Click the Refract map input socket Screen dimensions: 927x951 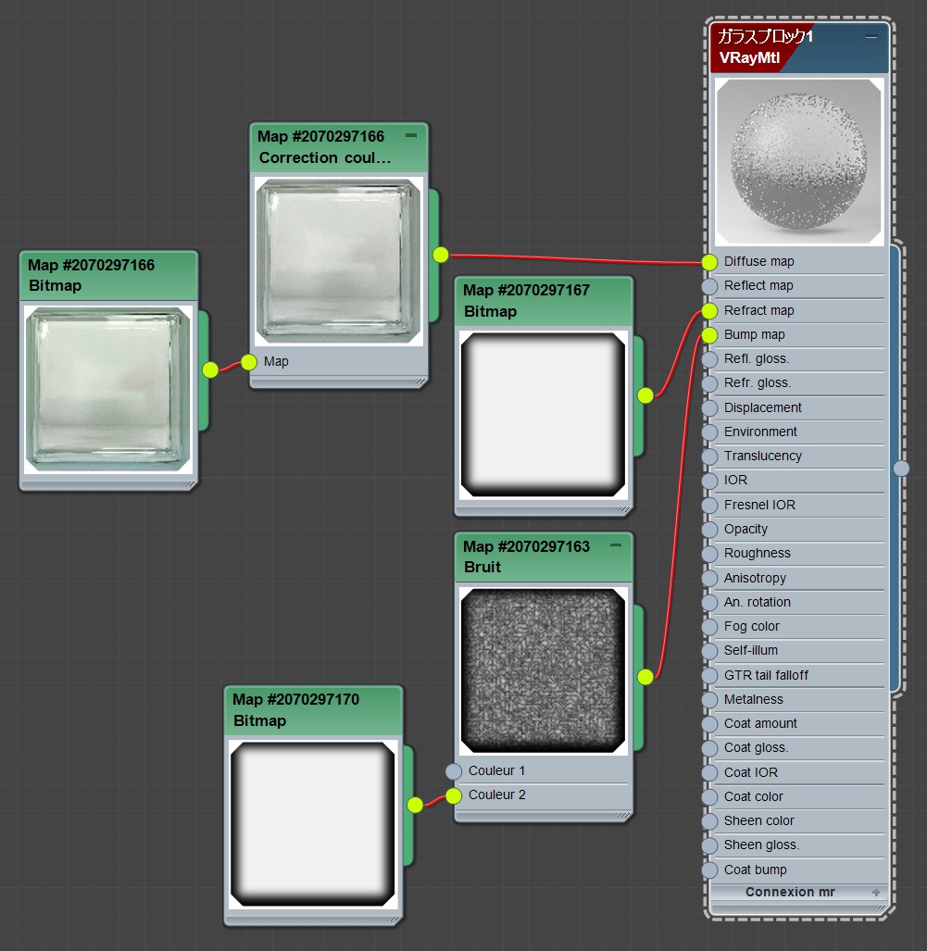coord(709,310)
